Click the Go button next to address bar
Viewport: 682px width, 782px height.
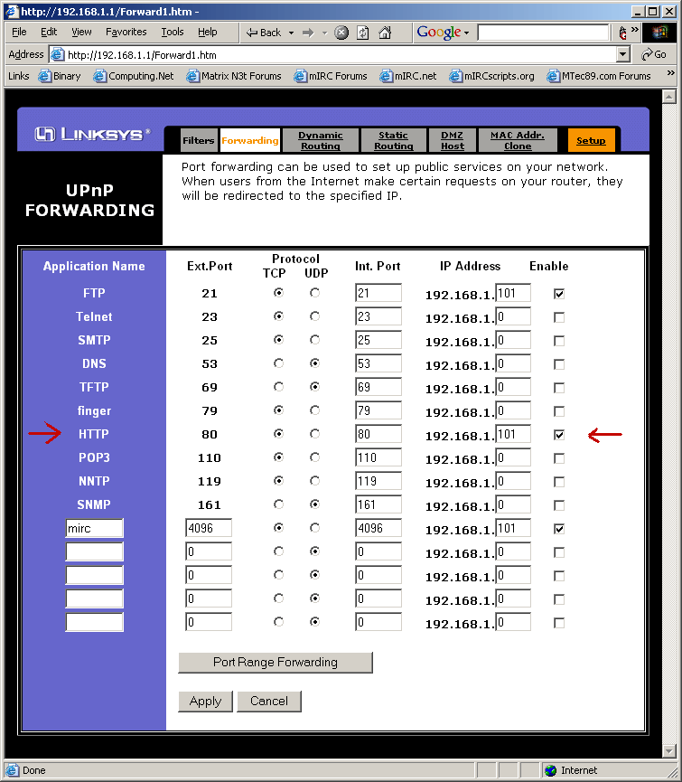tap(654, 54)
